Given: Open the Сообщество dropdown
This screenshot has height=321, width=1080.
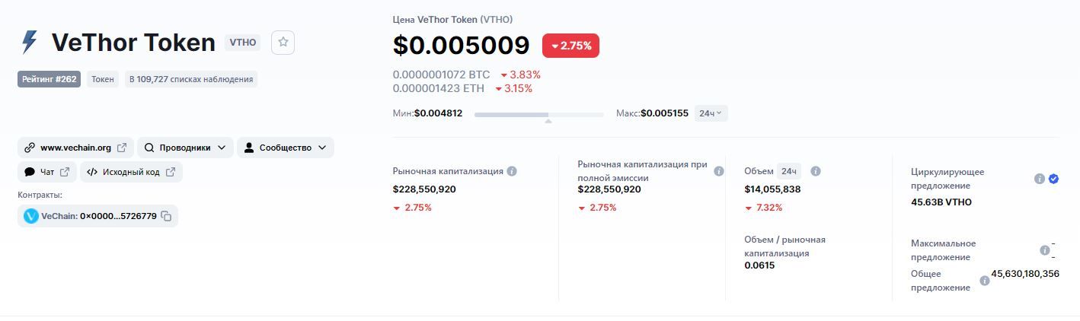Looking at the screenshot, I should click(285, 148).
